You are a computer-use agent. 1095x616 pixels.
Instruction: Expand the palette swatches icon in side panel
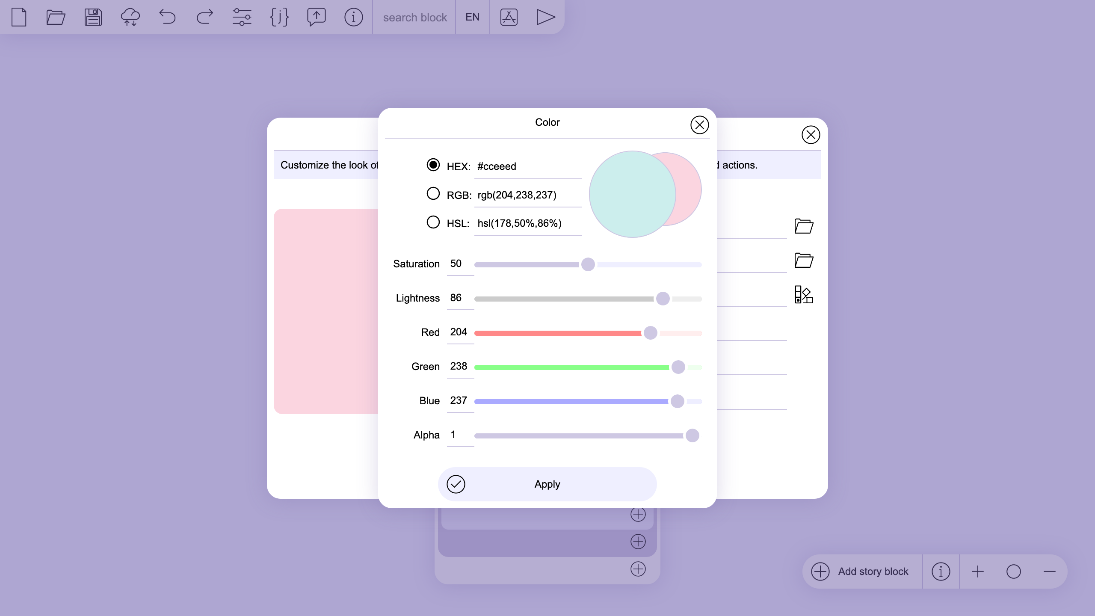(804, 294)
